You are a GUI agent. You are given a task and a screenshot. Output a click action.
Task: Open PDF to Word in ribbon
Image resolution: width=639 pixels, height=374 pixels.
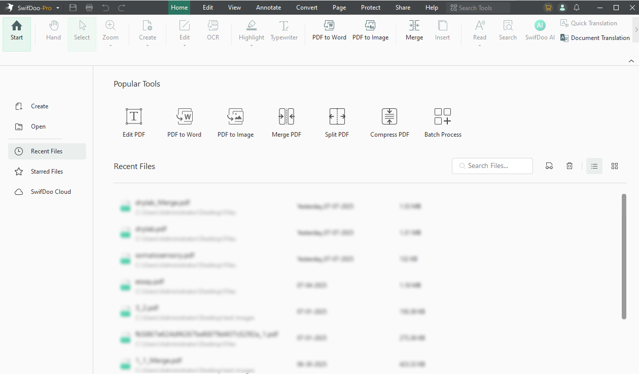(x=329, y=30)
